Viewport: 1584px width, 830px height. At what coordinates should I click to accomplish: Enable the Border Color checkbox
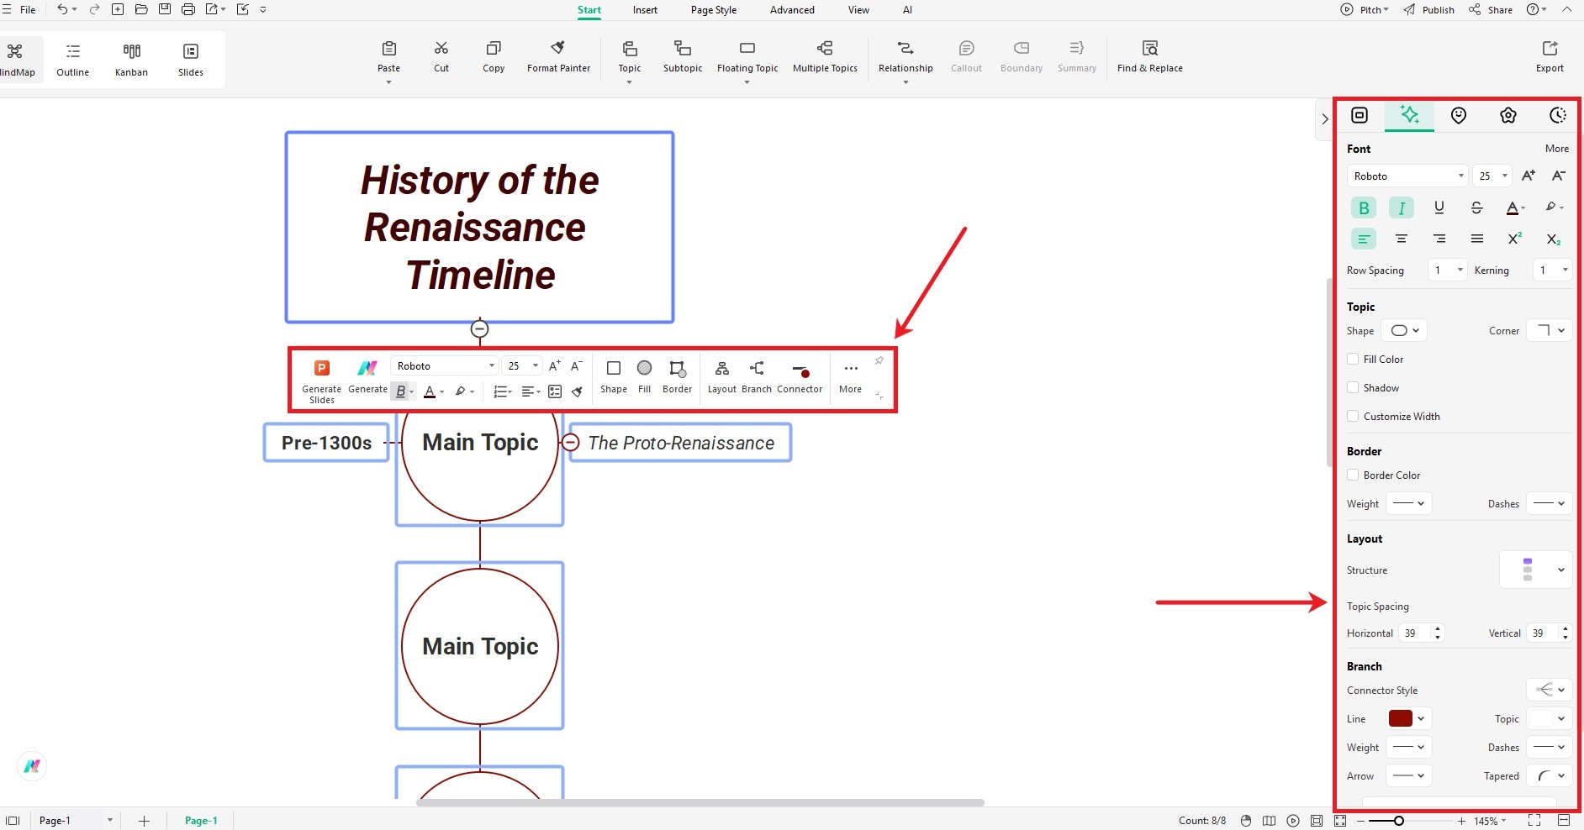tap(1353, 475)
